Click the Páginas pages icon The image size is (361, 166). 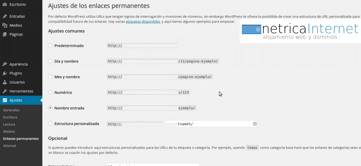point(5,35)
